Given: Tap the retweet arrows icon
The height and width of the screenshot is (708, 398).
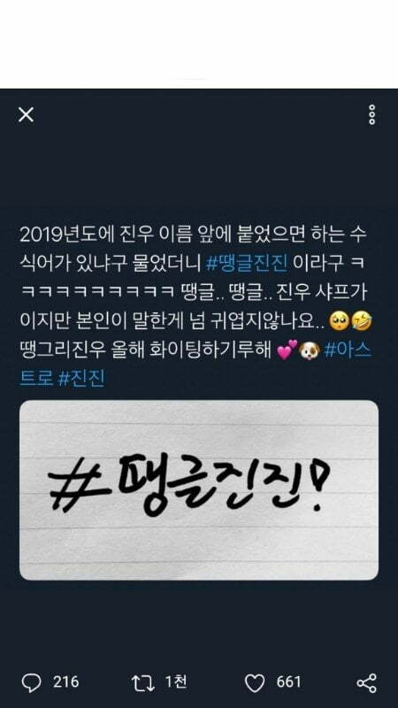Looking at the screenshot, I should [143, 682].
